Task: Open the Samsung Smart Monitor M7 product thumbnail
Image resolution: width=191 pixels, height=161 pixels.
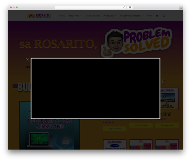Action: (x=169, y=99)
